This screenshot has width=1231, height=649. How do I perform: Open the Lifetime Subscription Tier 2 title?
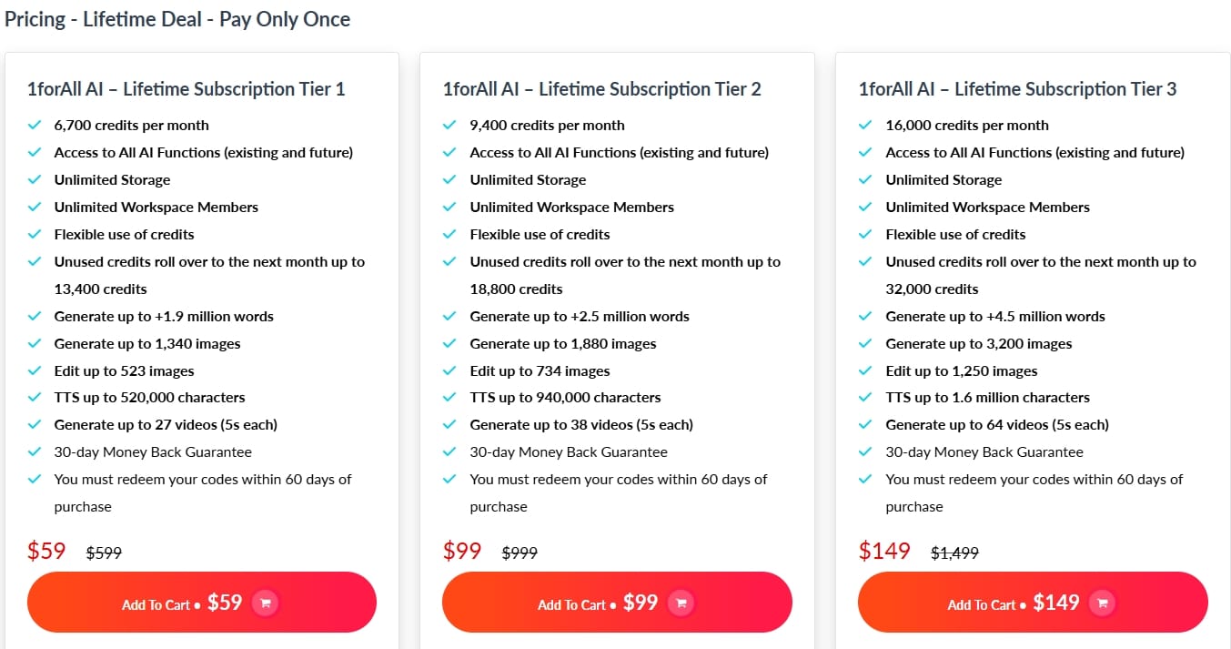tap(602, 89)
